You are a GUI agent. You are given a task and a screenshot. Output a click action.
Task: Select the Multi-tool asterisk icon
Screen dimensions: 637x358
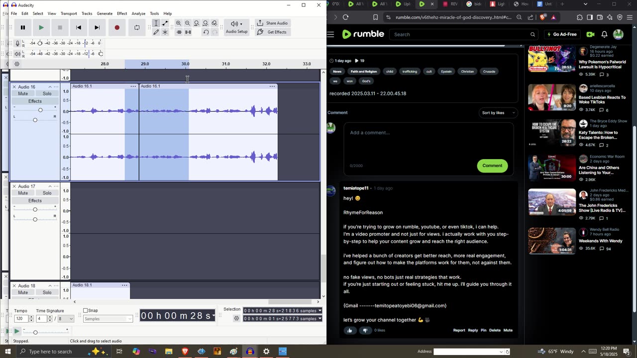[165, 32]
